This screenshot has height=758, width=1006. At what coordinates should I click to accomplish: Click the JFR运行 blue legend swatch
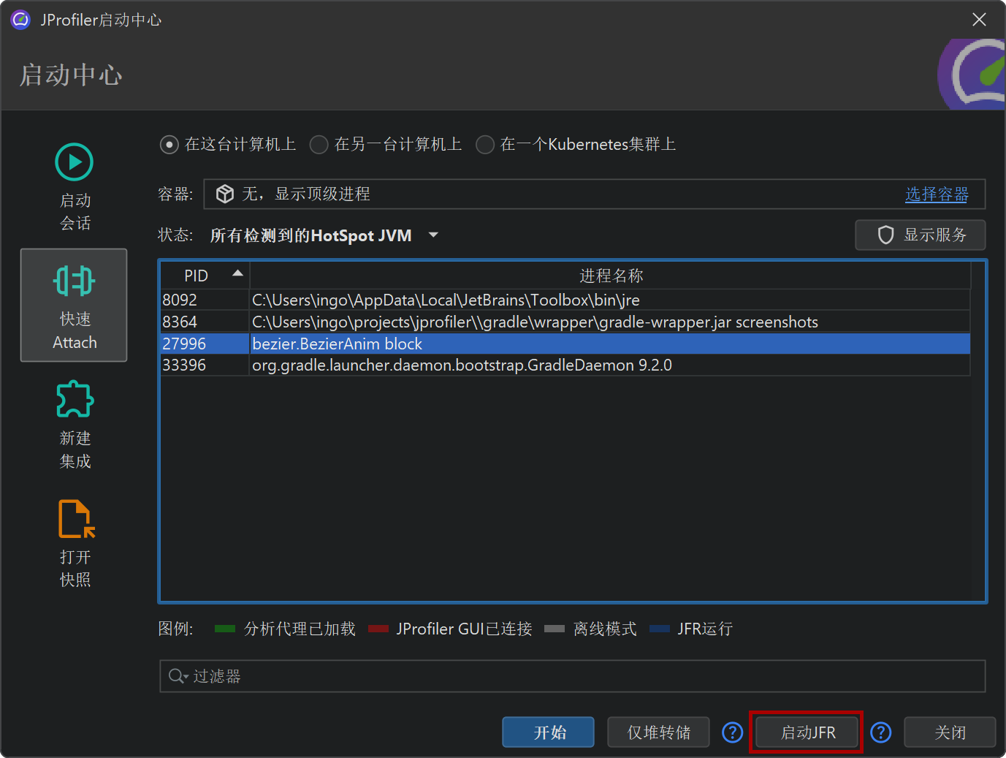(660, 629)
